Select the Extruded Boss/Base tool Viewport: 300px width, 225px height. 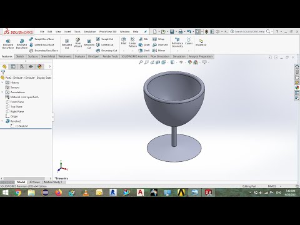pos(8,44)
